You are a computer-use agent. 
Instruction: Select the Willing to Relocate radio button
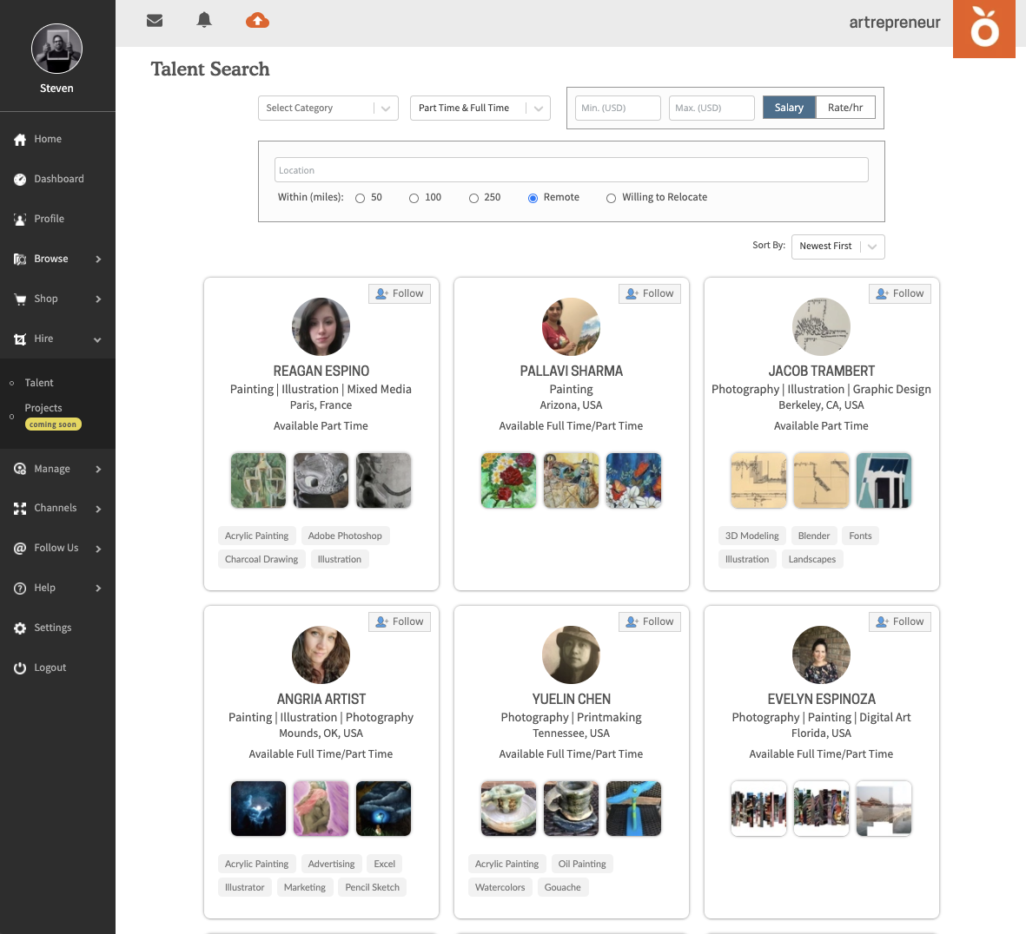click(611, 198)
